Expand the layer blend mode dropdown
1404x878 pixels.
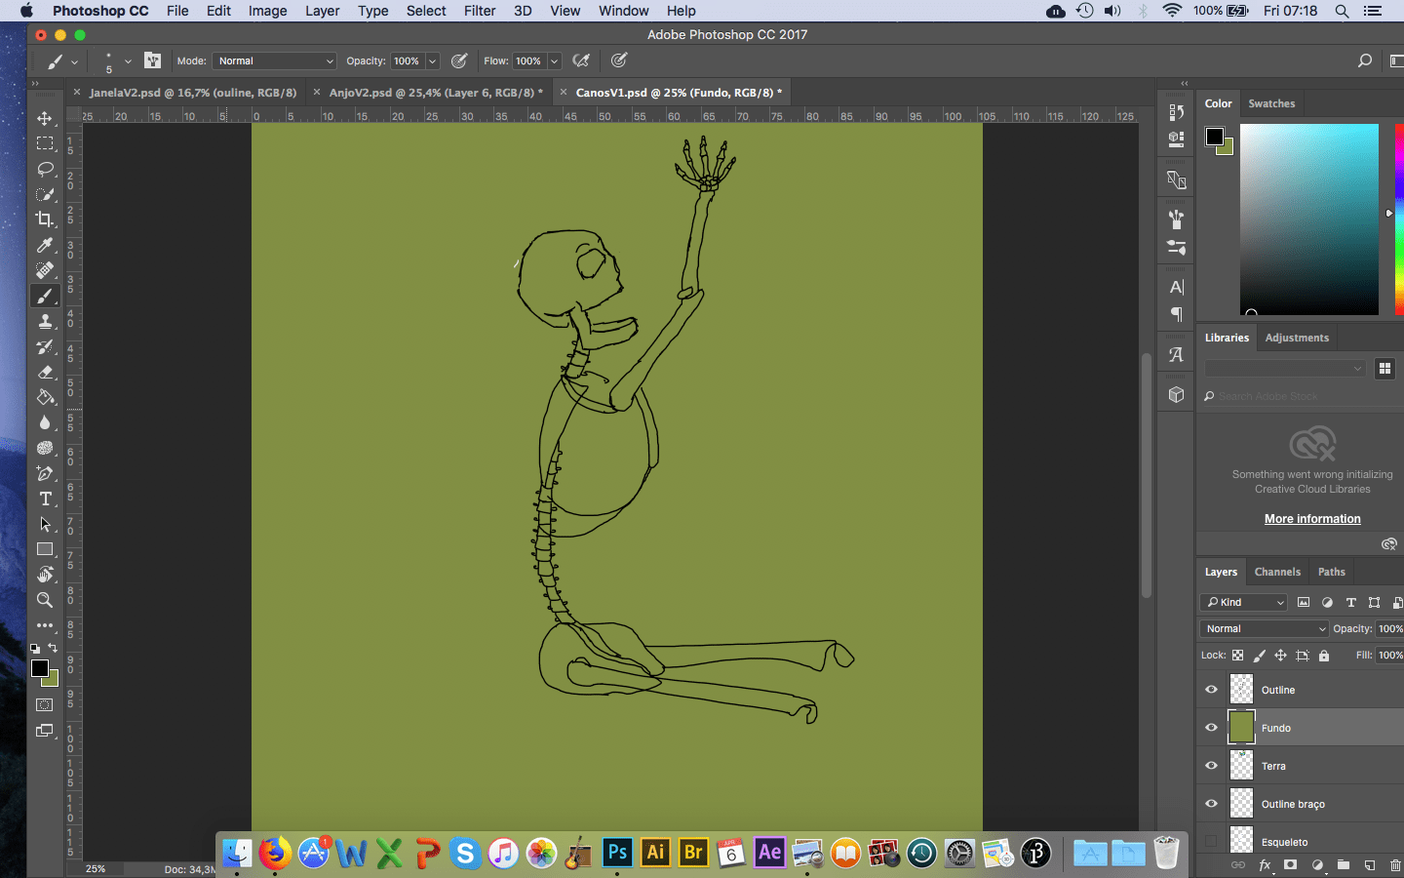click(1265, 629)
